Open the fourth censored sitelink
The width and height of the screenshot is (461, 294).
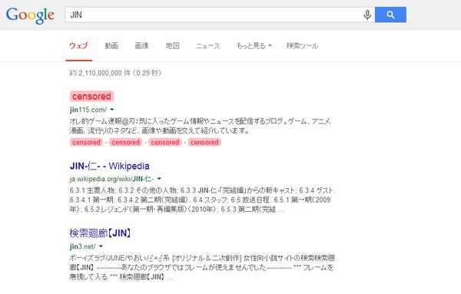point(204,142)
